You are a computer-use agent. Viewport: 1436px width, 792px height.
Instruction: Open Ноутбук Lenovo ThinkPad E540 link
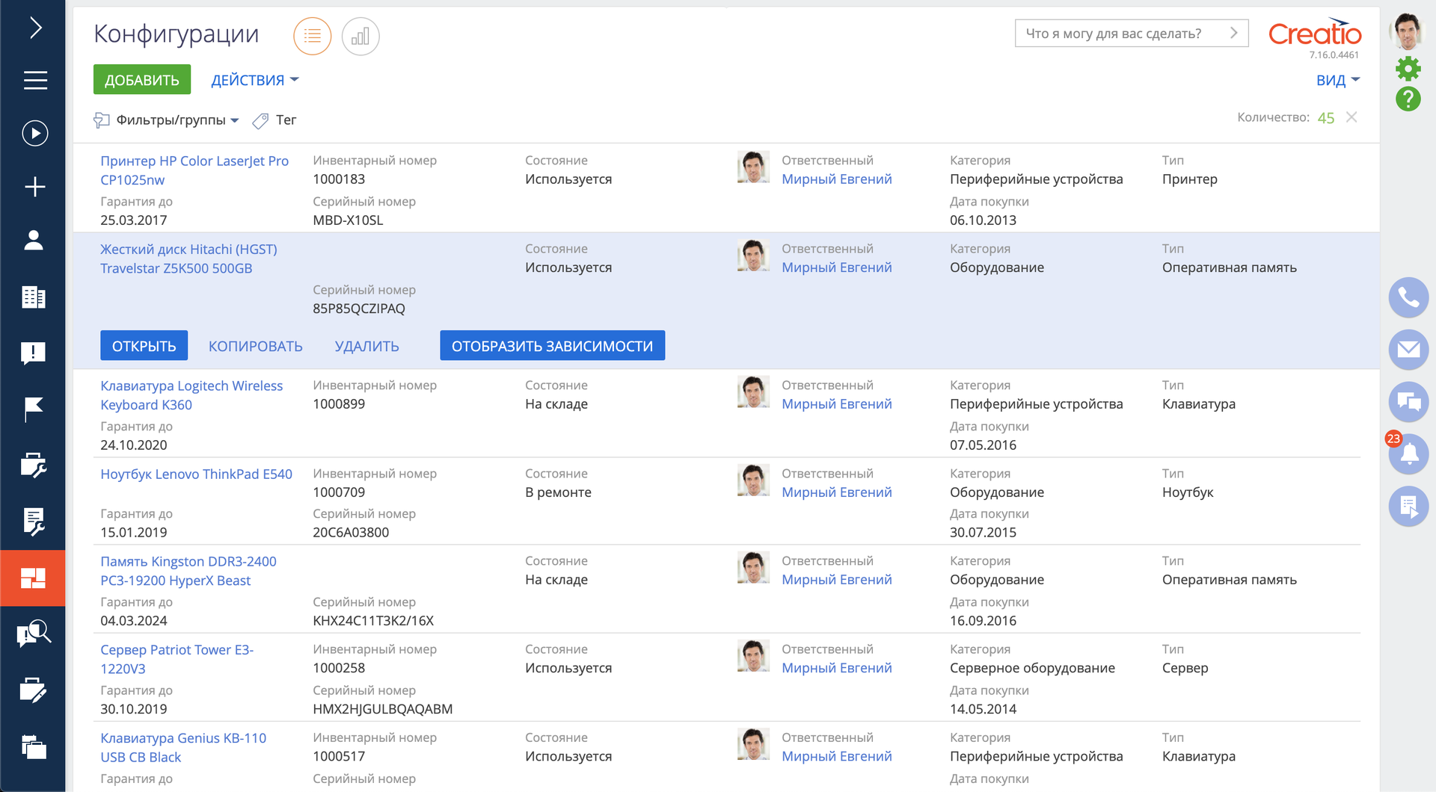coord(197,474)
